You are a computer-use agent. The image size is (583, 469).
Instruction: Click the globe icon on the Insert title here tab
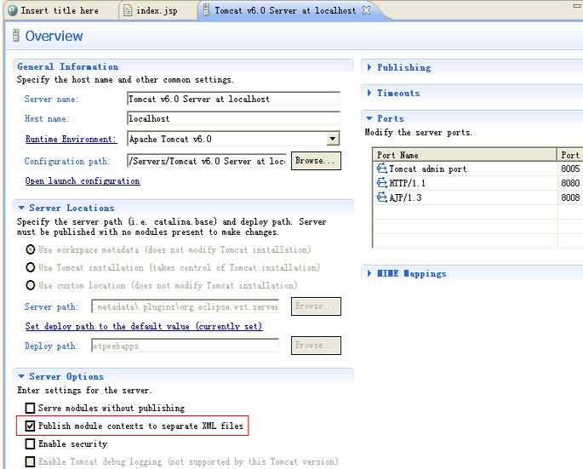(12, 10)
